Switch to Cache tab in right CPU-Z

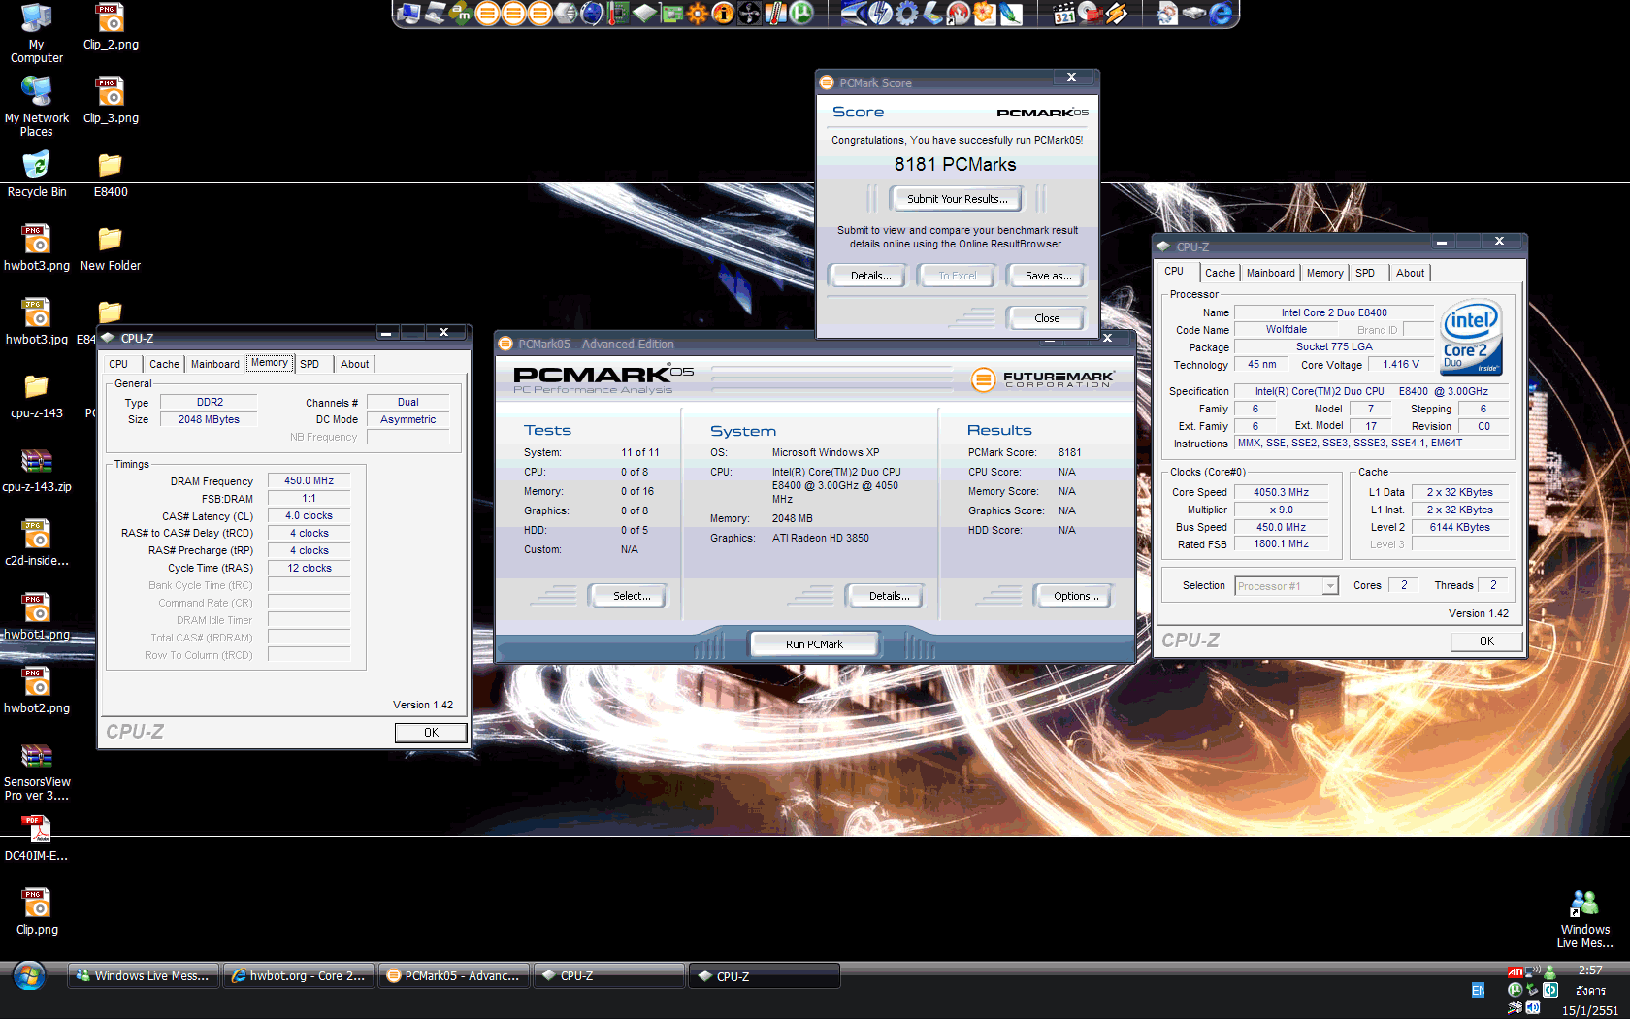[x=1220, y=273]
